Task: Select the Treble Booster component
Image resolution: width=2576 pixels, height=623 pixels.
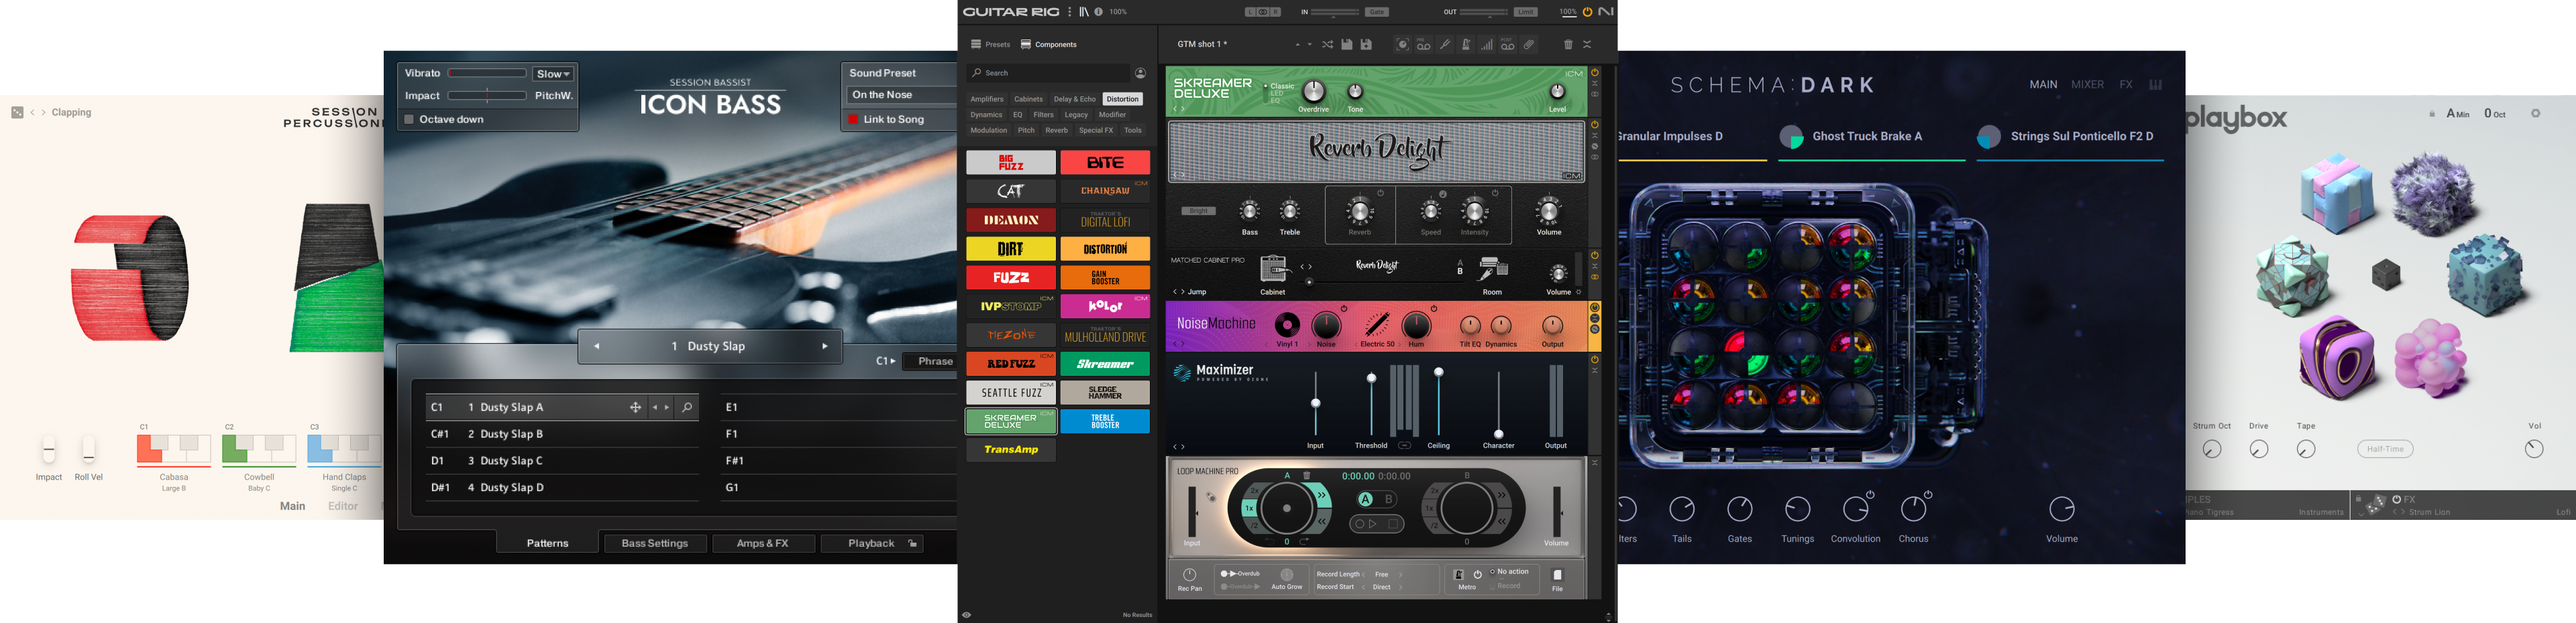Action: point(1105,421)
